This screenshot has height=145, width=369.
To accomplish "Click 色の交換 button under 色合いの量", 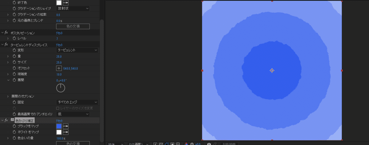I will 73,143.
